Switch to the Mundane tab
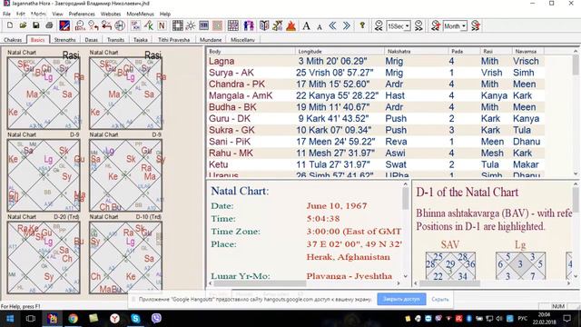Viewport: 581px width, 327px height. point(211,40)
